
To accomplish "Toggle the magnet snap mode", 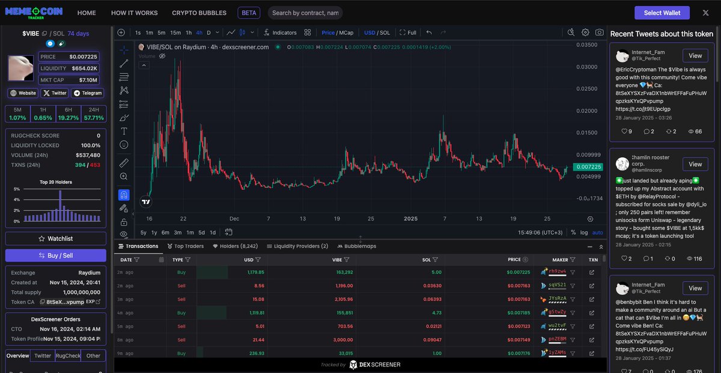I will tap(124, 195).
